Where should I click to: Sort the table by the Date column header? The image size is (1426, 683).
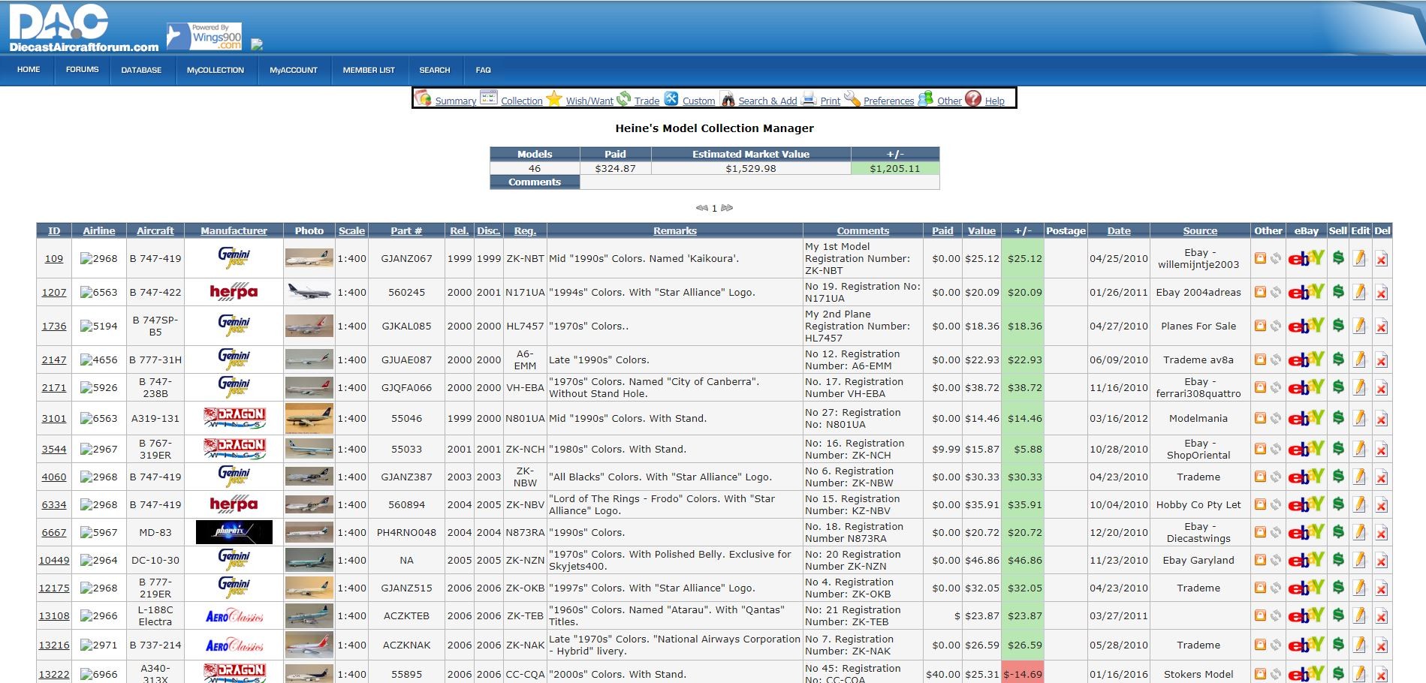(x=1119, y=231)
